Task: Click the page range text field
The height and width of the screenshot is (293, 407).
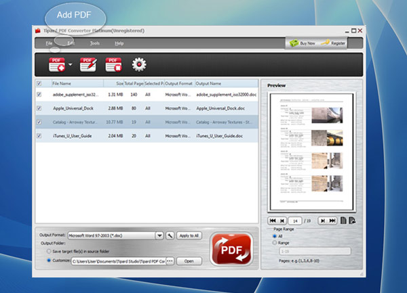Action: 315,251
